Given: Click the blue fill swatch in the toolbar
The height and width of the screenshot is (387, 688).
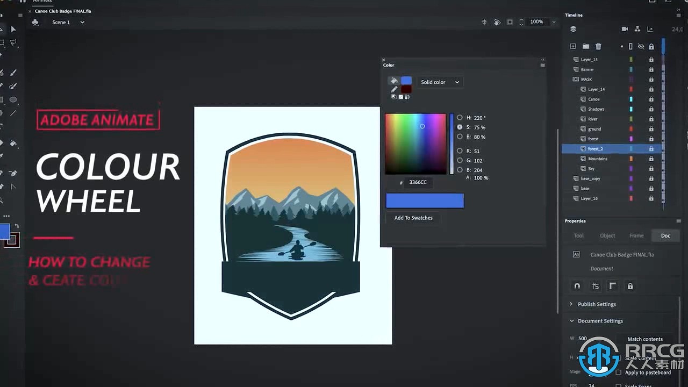Looking at the screenshot, I should (x=4, y=232).
